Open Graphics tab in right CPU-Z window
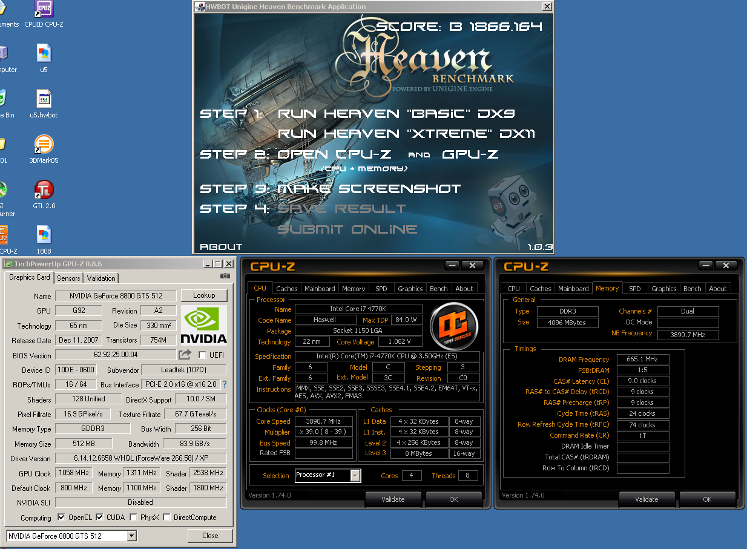This screenshot has height=549, width=747. click(664, 289)
